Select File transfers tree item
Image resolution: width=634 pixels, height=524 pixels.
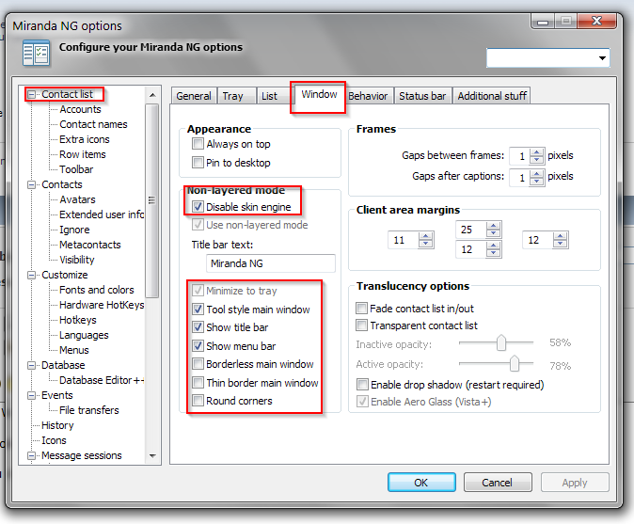(x=89, y=410)
